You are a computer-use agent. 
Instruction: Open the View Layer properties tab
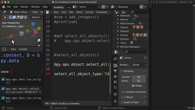115,76
